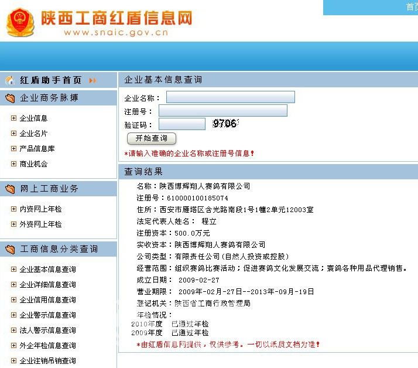Open the 首页 tab at top right
This screenshot has width=418, height=368.
pyautogui.click(x=412, y=7)
